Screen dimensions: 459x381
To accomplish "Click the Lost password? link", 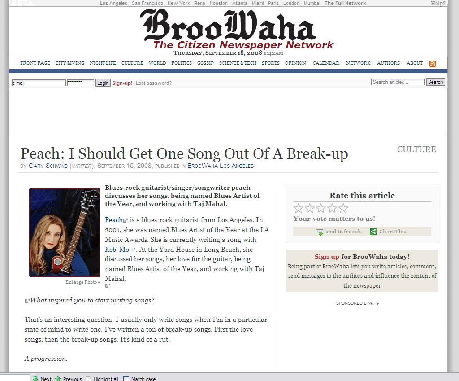I will (154, 83).
